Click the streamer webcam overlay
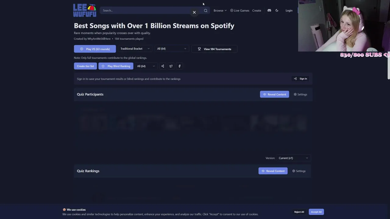Screen dimensions: 390x219 (344, 26)
